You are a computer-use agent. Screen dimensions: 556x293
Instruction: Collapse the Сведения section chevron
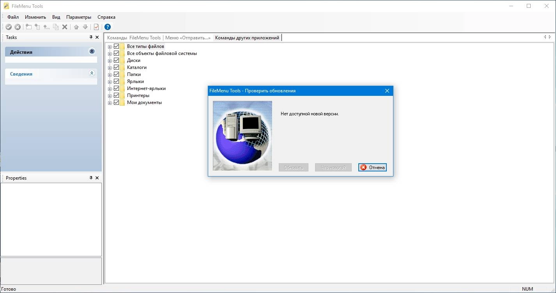click(92, 73)
